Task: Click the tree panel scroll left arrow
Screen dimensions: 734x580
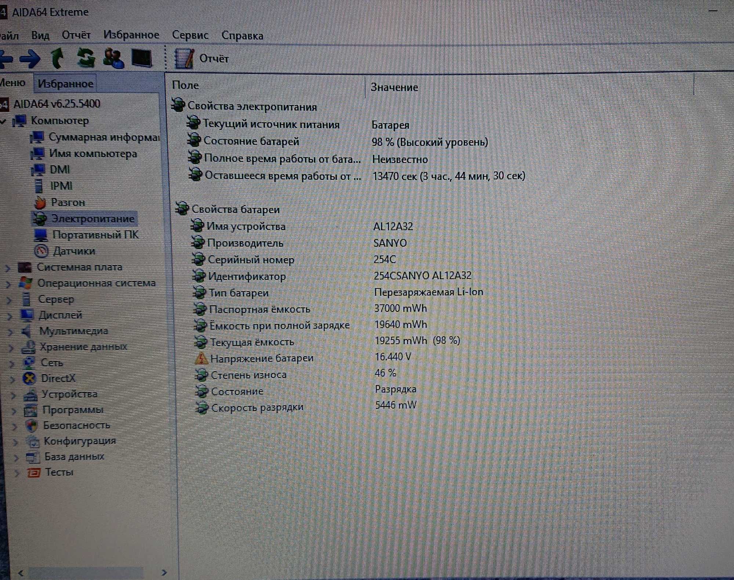Action: point(21,573)
